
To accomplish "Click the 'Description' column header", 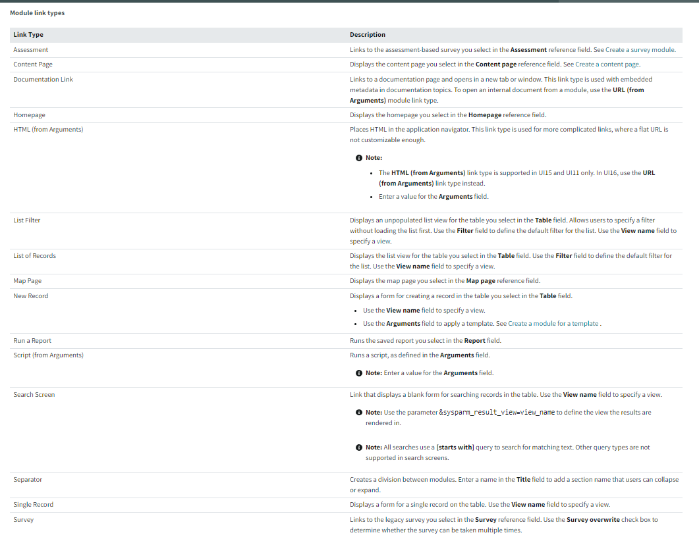I will click(368, 35).
